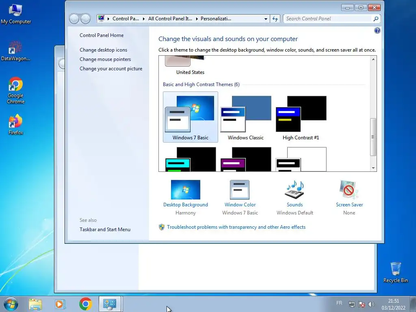Go to Control Panel Home
Image resolution: width=416 pixels, height=312 pixels.
click(101, 35)
